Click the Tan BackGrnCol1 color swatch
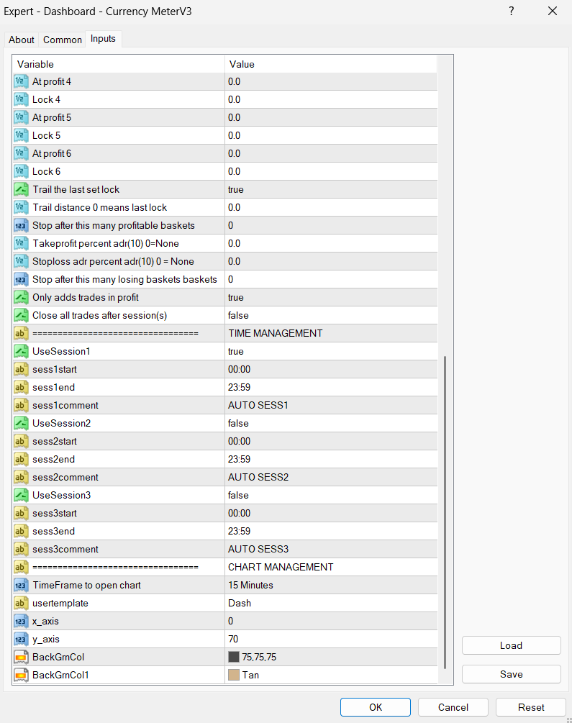Screen dimensions: 572x723 [x=234, y=675]
